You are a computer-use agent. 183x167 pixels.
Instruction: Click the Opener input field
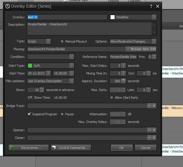click(87, 130)
